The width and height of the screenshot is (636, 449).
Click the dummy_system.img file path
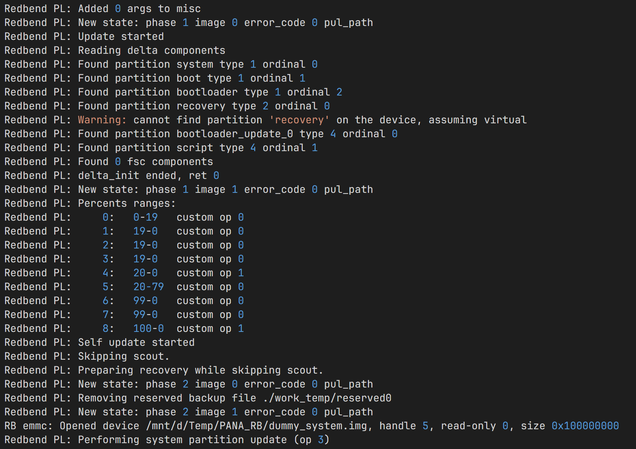pyautogui.click(x=260, y=426)
